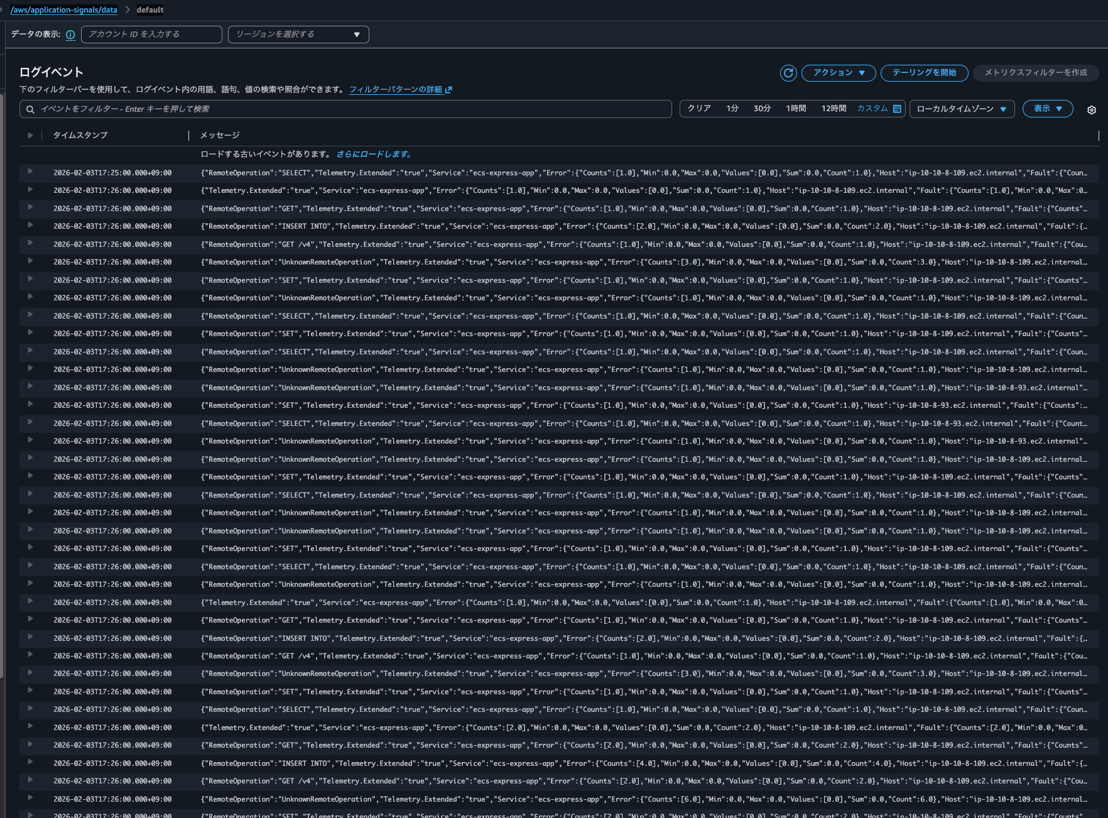Open the 表示 dropdown
The width and height of the screenshot is (1108, 818).
(x=1047, y=108)
